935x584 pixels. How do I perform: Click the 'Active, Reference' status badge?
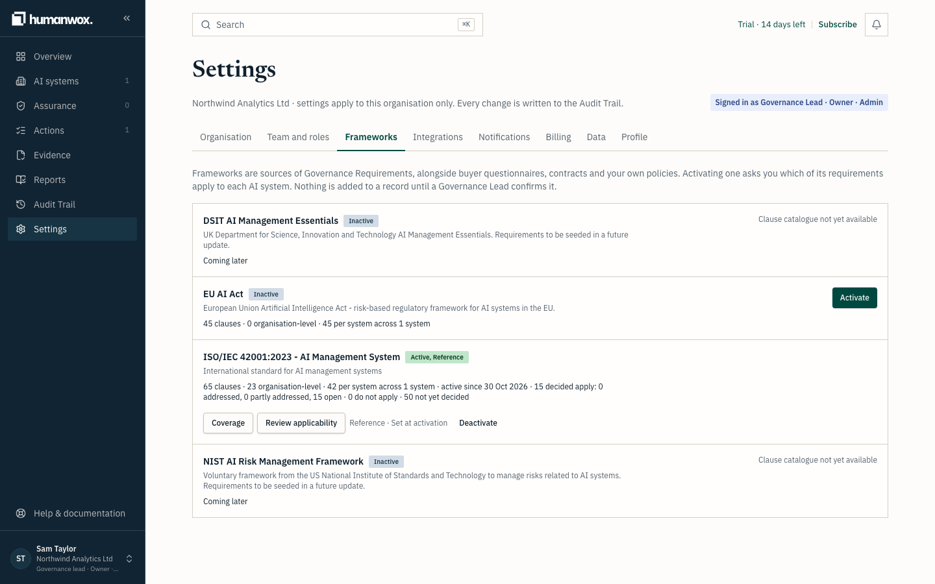tap(437, 358)
